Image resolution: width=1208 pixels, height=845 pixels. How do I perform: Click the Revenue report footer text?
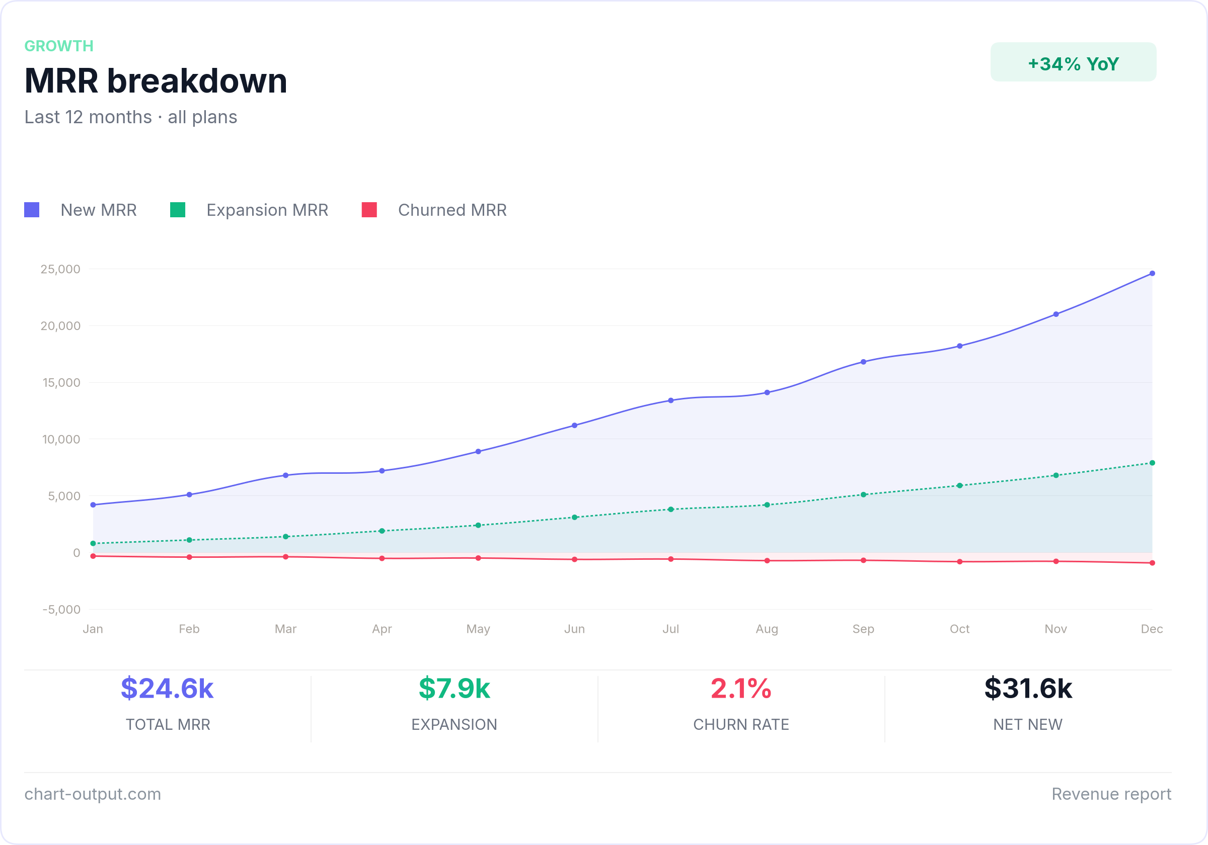click(1111, 794)
